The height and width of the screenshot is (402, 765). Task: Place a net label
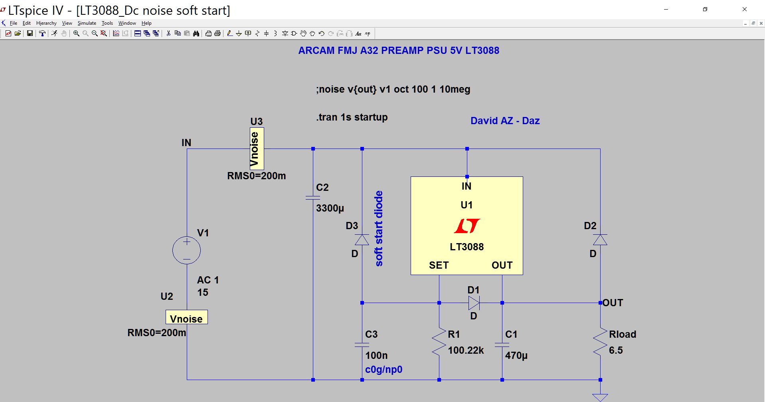248,34
